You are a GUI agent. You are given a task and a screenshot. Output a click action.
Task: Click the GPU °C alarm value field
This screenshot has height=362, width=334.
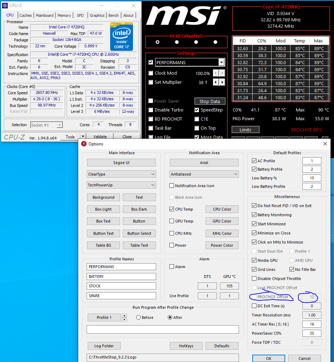click(x=229, y=286)
